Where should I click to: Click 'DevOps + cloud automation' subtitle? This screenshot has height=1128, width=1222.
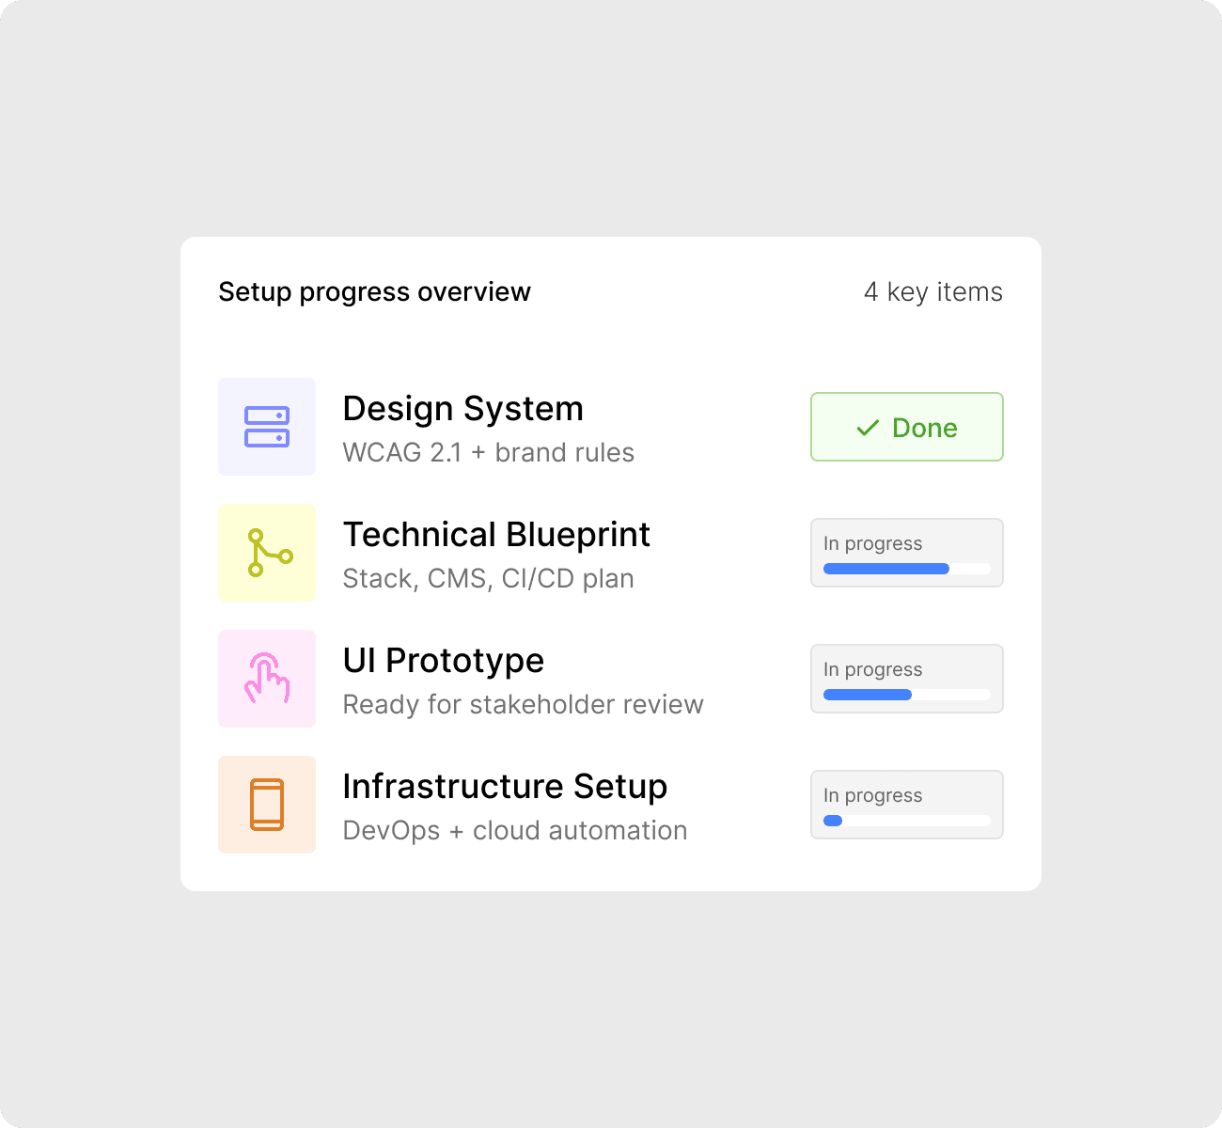(x=515, y=831)
